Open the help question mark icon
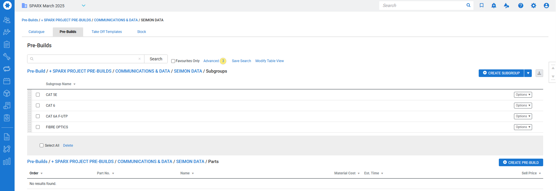This screenshot has height=191, width=556. pyautogui.click(x=521, y=6)
